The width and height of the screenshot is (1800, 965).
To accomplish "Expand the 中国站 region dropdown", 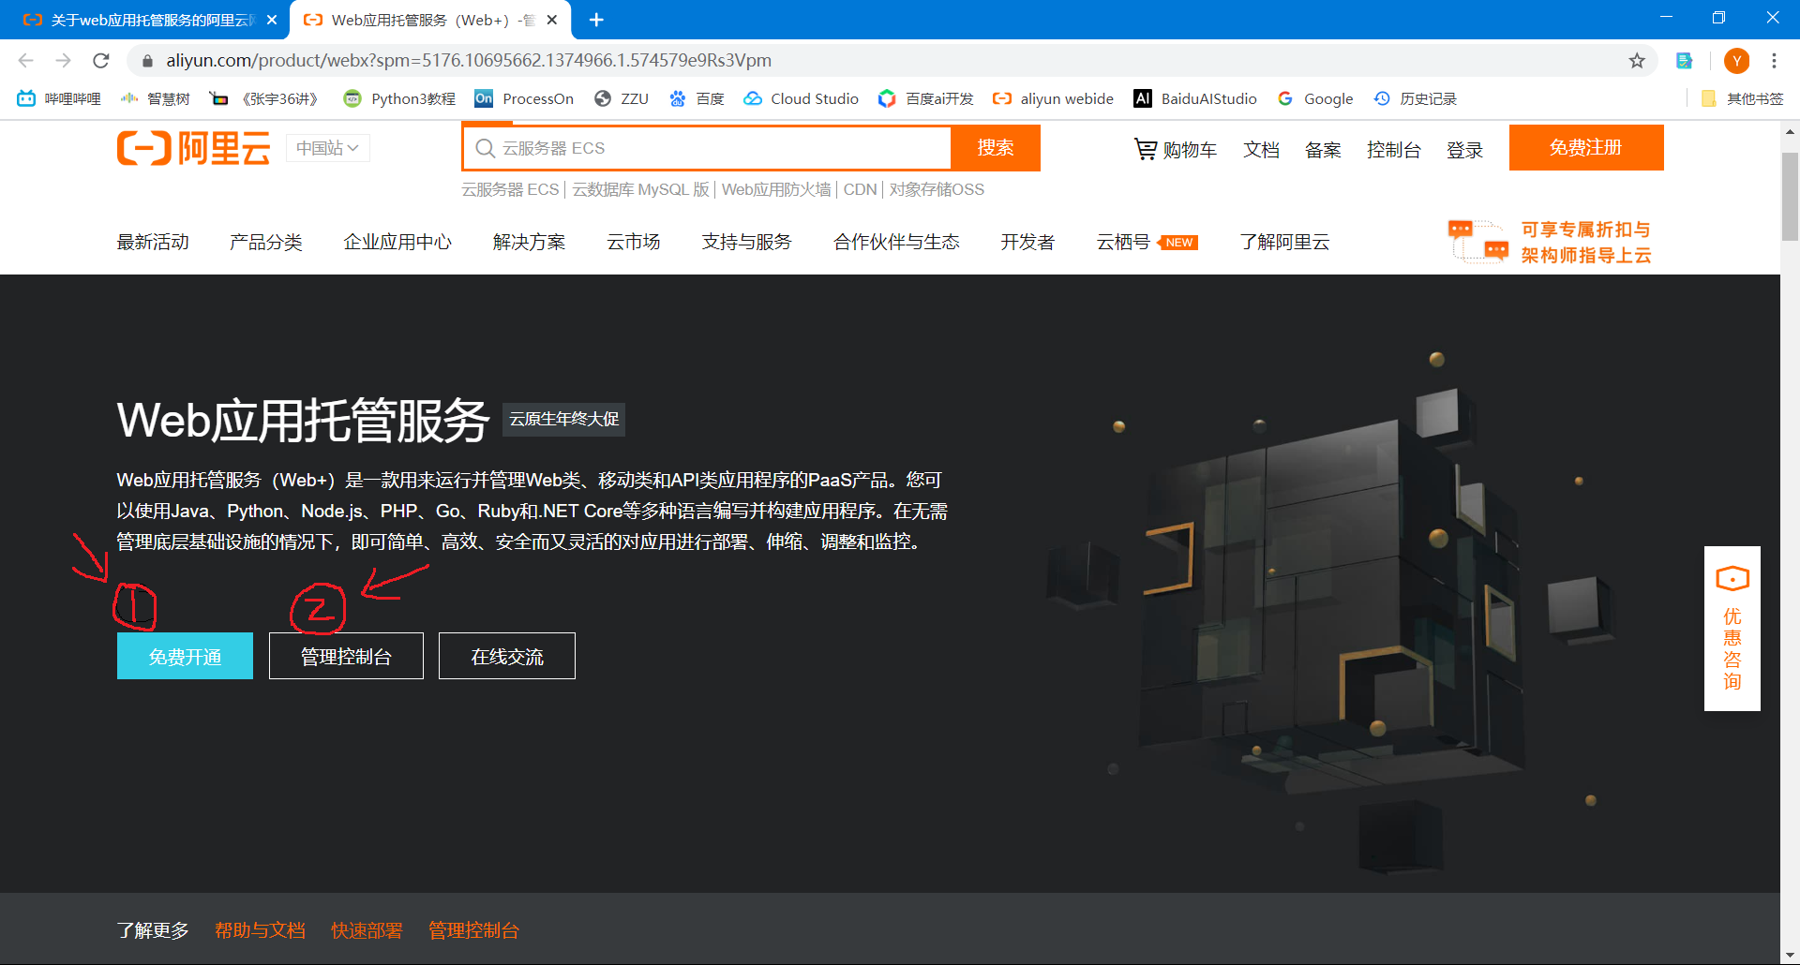I will 327,148.
